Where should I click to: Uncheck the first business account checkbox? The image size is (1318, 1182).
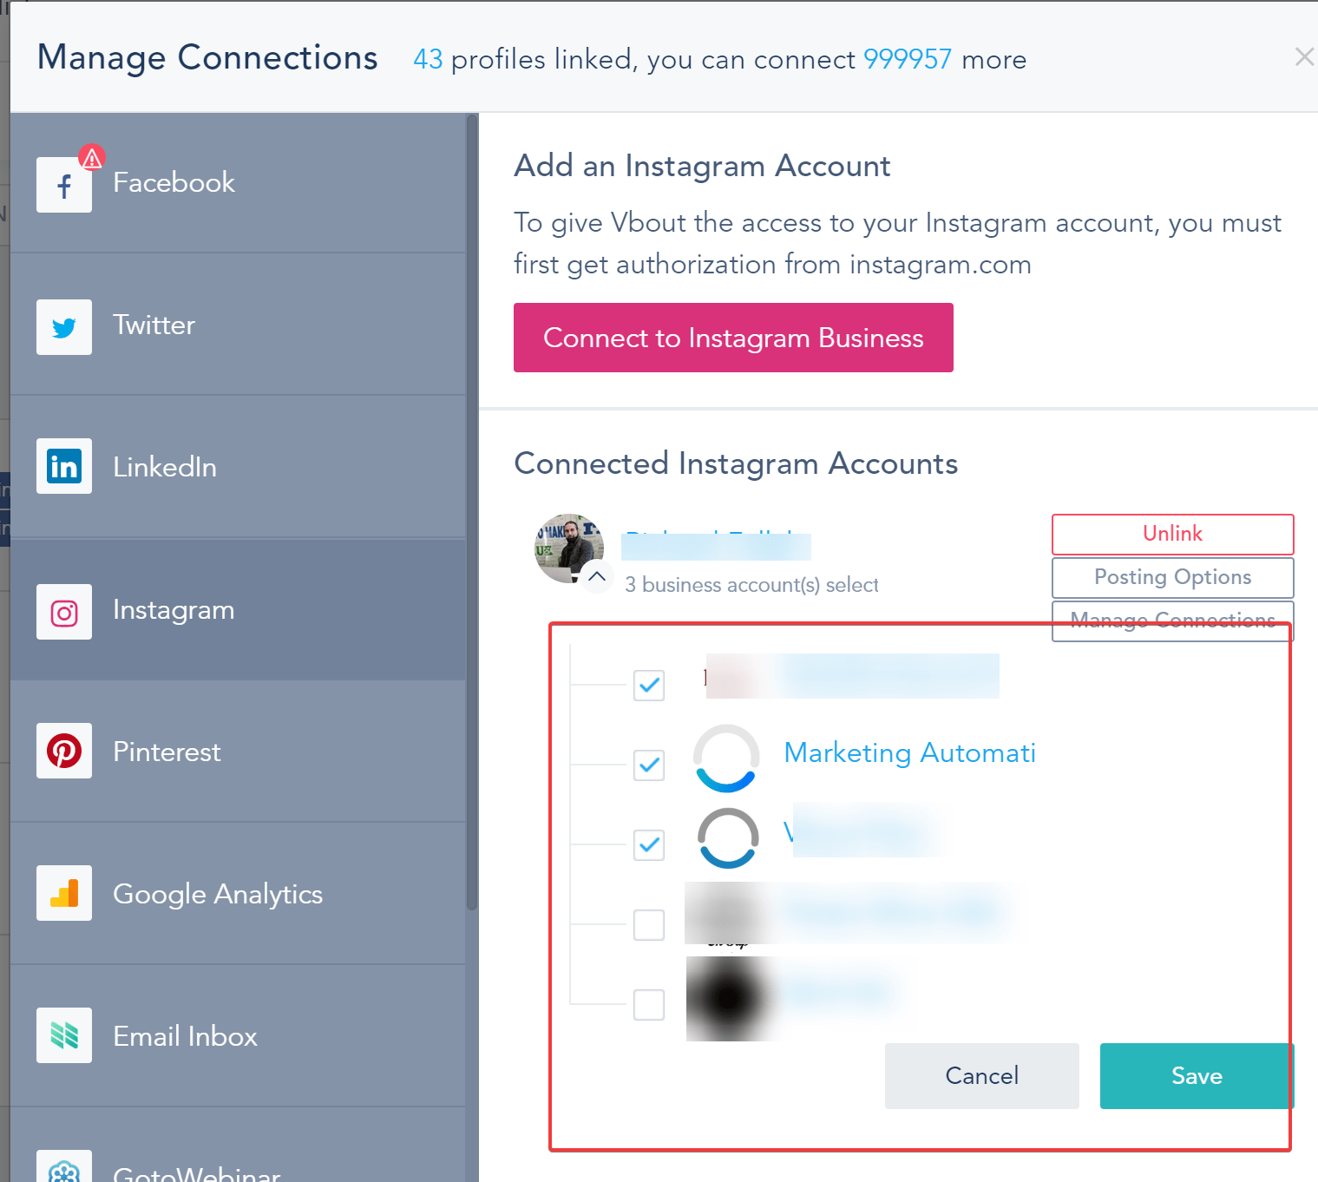click(x=649, y=686)
